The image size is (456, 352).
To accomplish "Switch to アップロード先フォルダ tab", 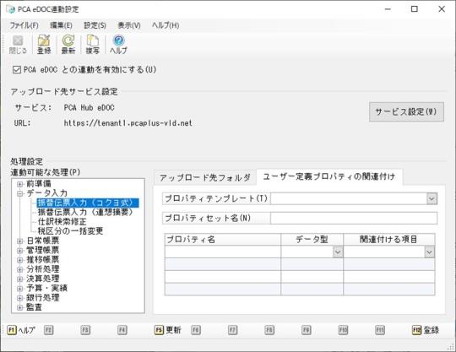I will 204,177.
